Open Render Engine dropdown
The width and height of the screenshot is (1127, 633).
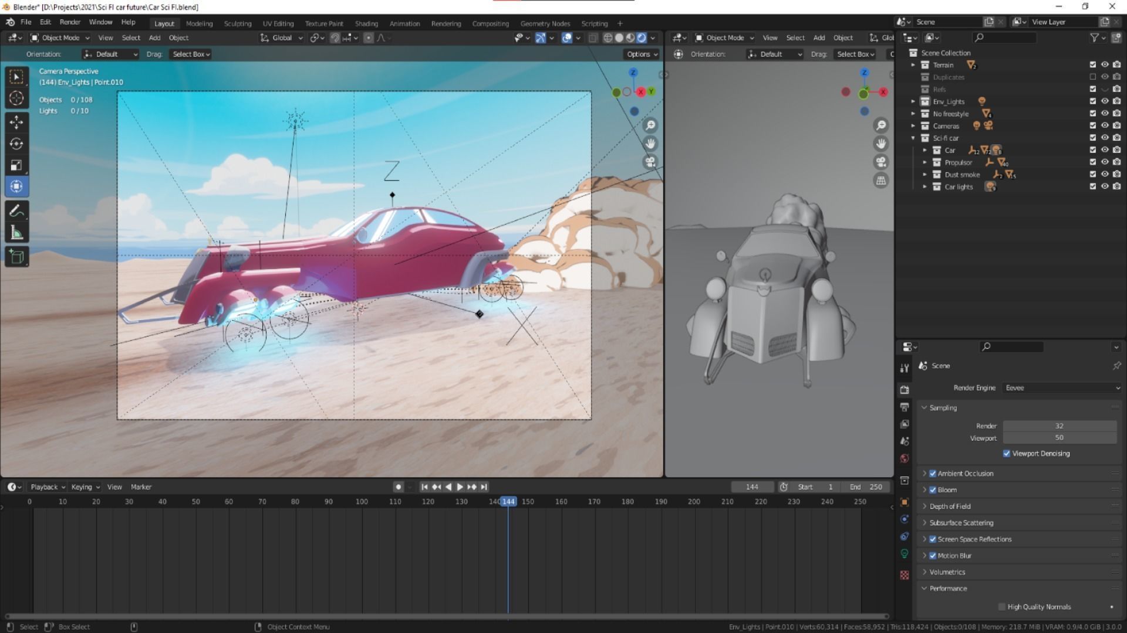click(1061, 388)
